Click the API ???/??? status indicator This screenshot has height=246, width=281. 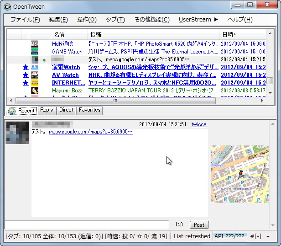229,236
